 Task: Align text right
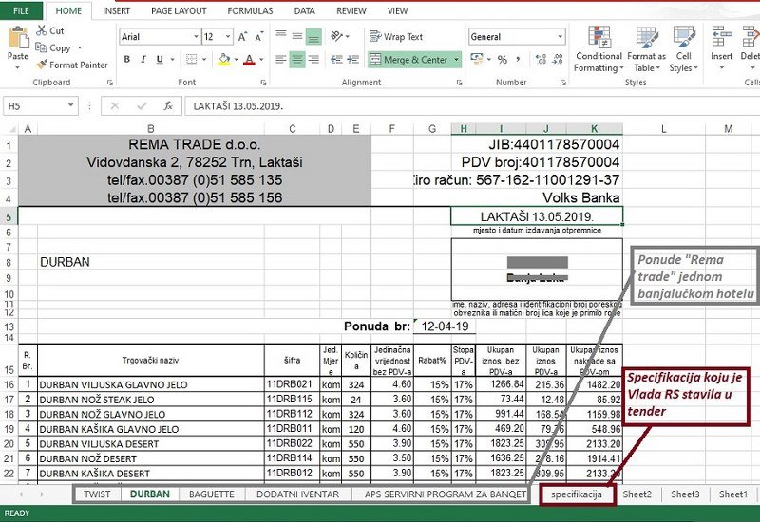click(x=314, y=60)
